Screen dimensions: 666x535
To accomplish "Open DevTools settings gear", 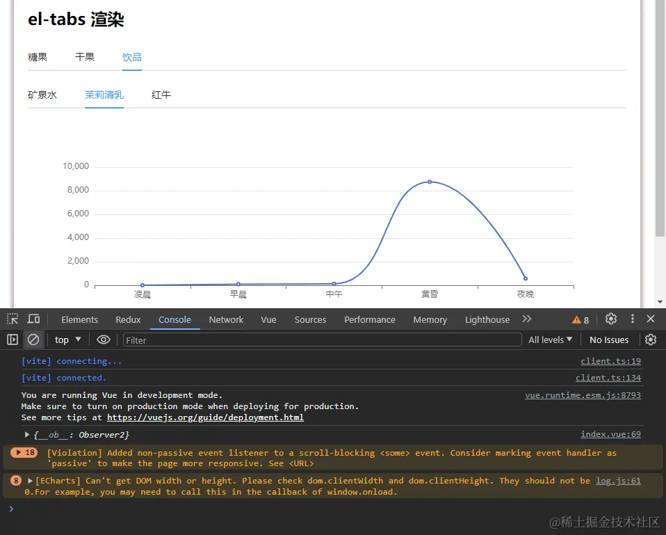I will 611,319.
